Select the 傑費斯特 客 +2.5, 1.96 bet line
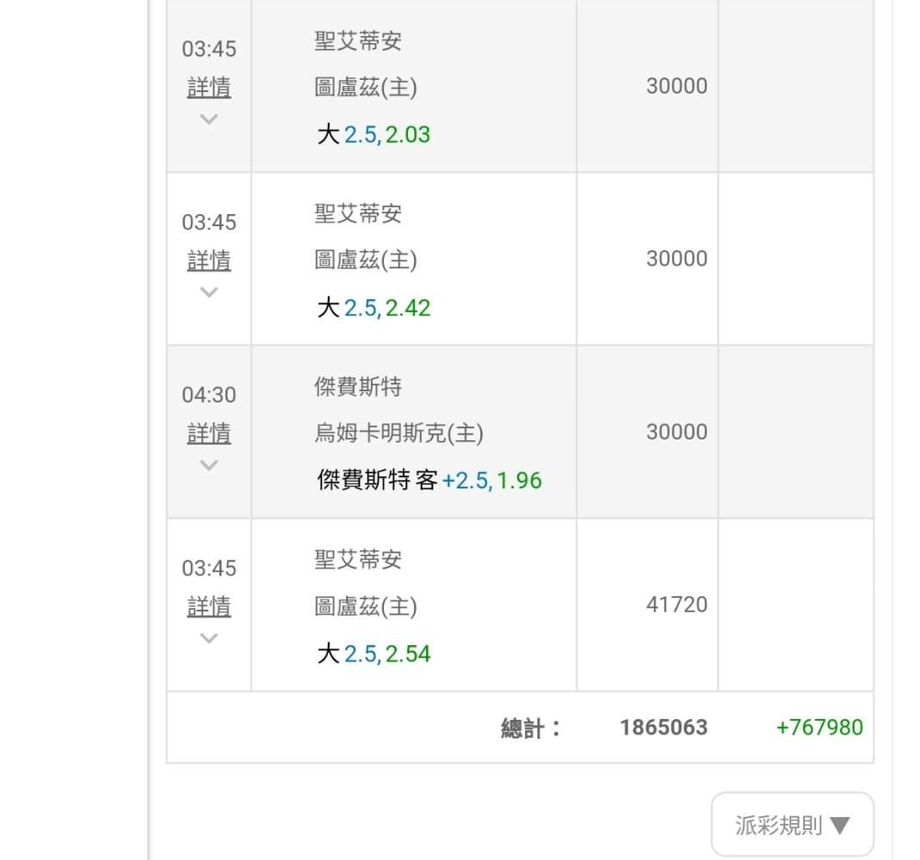This screenshot has width=920, height=860. [x=429, y=481]
